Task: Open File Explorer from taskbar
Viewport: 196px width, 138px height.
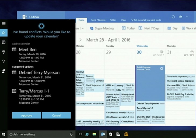Action: pyautogui.click(x=94, y=134)
